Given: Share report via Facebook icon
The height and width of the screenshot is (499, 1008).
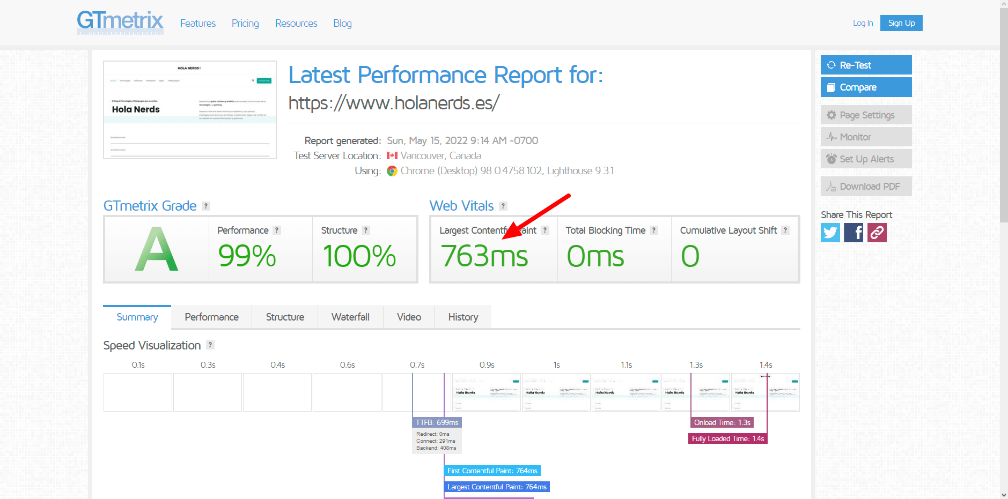Looking at the screenshot, I should pyautogui.click(x=854, y=233).
